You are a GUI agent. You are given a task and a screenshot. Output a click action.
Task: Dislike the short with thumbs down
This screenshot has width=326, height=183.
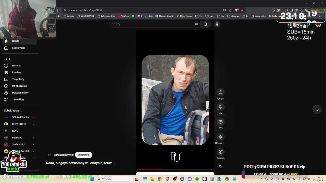click(x=221, y=107)
